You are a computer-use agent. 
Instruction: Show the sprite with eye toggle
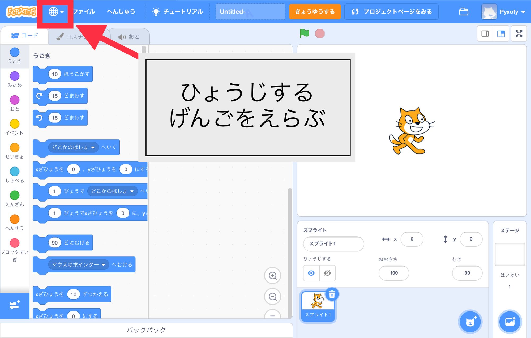click(x=311, y=273)
